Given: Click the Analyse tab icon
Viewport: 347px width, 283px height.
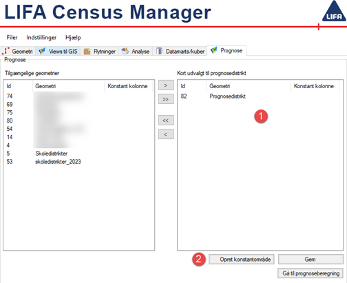Looking at the screenshot, I should click(x=125, y=51).
